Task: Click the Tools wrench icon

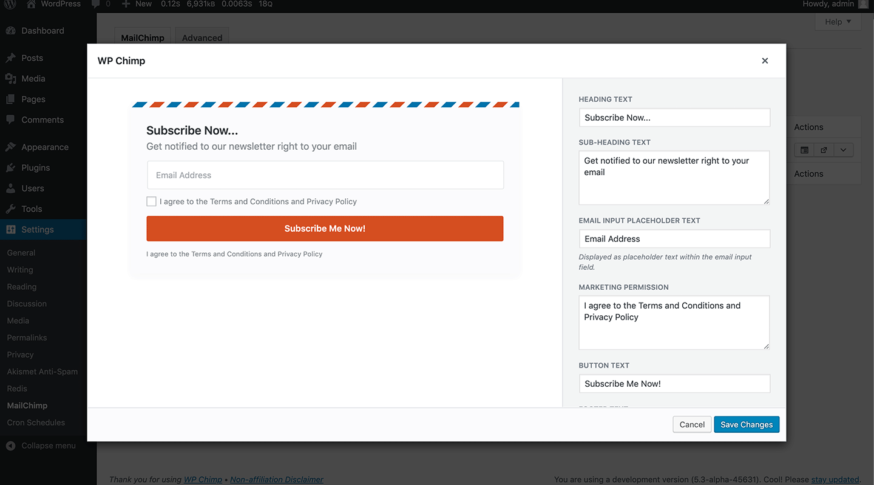Action: click(x=11, y=209)
